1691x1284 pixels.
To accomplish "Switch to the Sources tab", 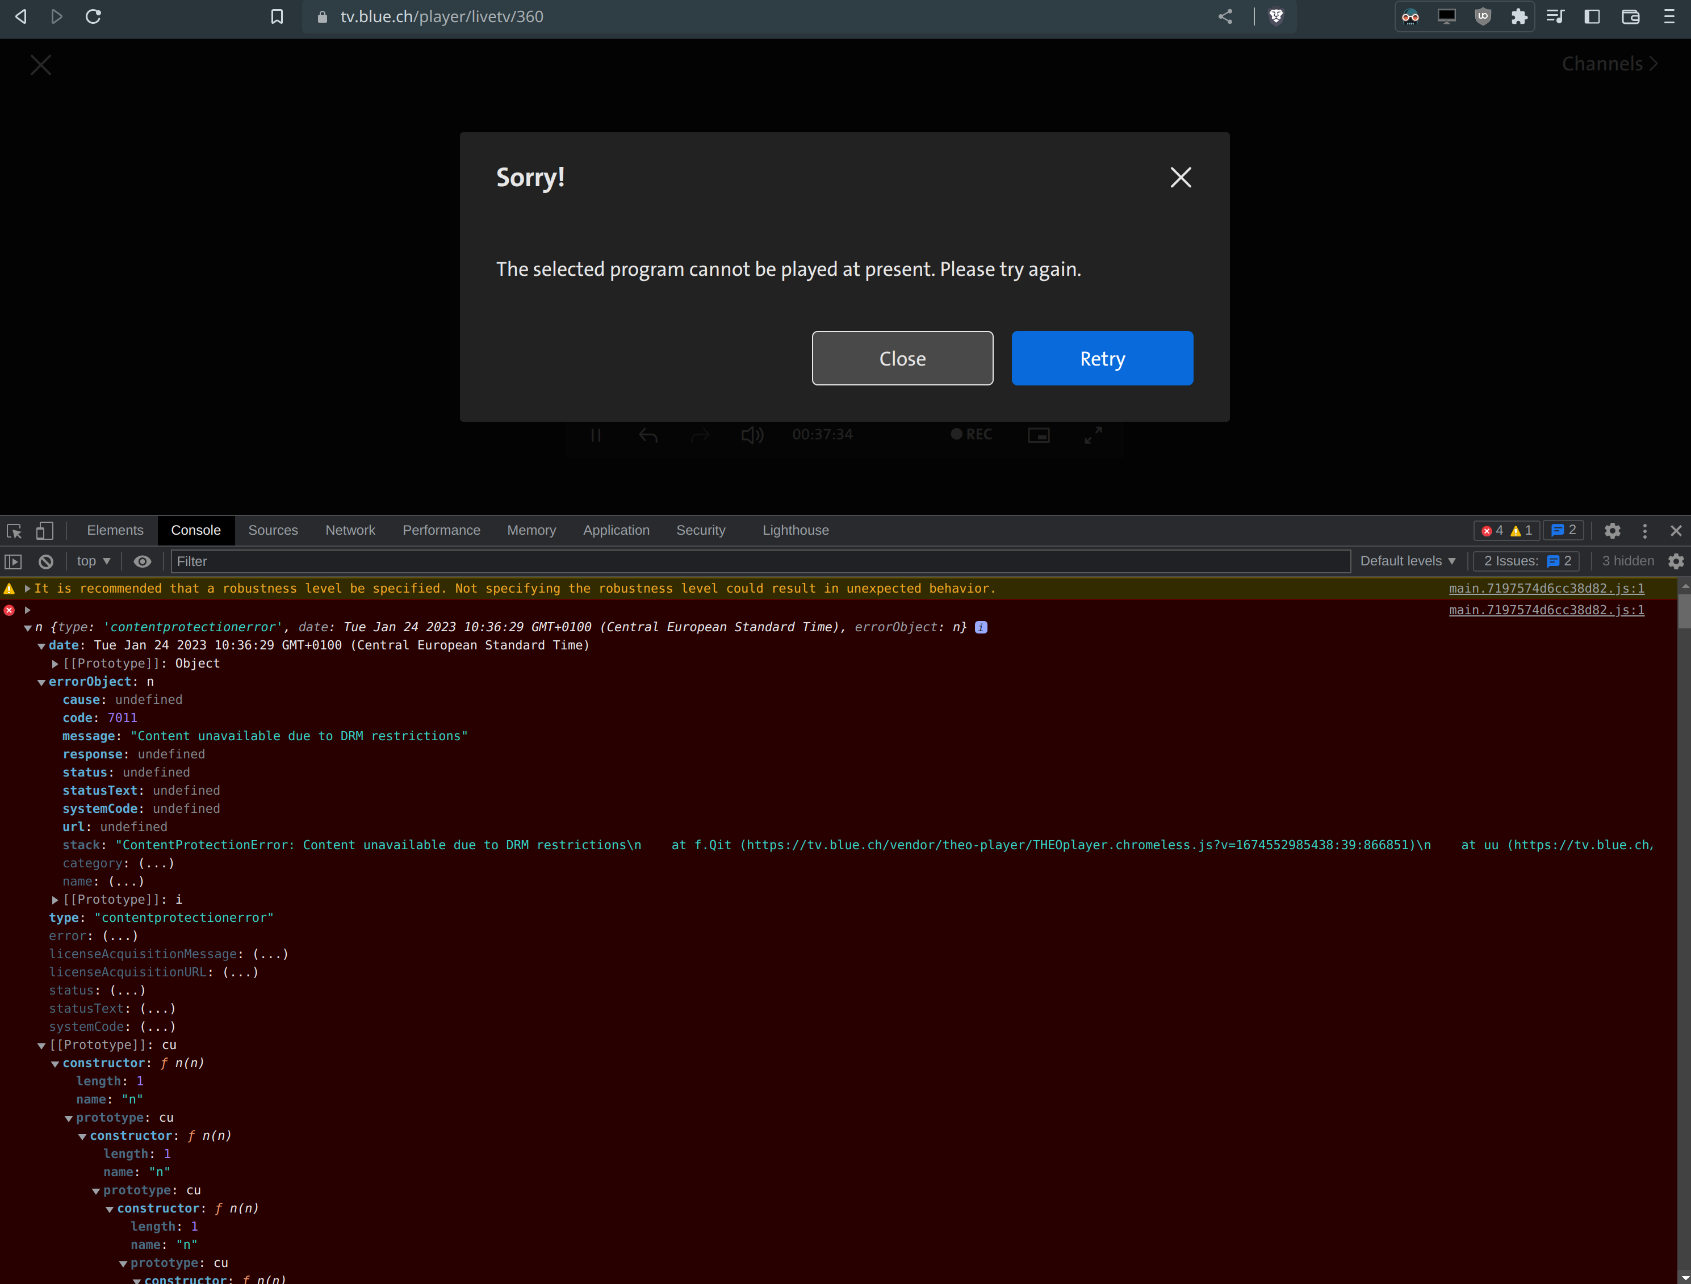I will coord(273,530).
